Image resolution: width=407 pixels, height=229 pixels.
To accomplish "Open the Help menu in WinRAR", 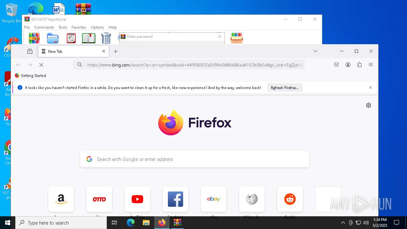I will tap(113, 27).
